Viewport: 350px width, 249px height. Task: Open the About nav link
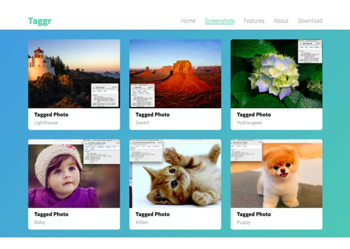[x=281, y=21]
